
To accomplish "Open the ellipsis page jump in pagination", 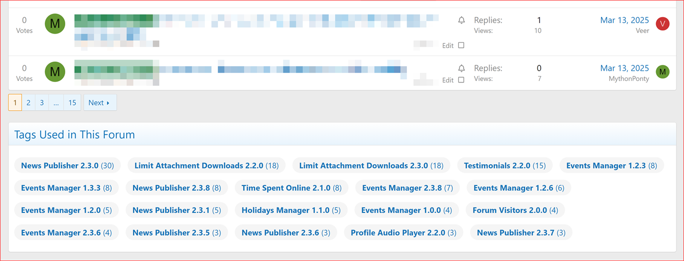I will tap(56, 103).
